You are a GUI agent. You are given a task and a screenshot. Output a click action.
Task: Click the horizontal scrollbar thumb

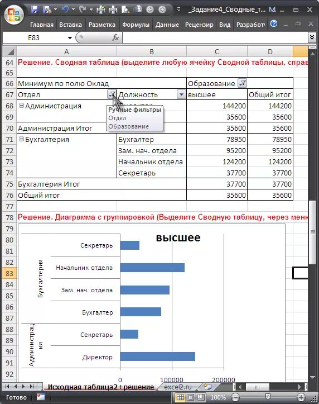point(258,387)
